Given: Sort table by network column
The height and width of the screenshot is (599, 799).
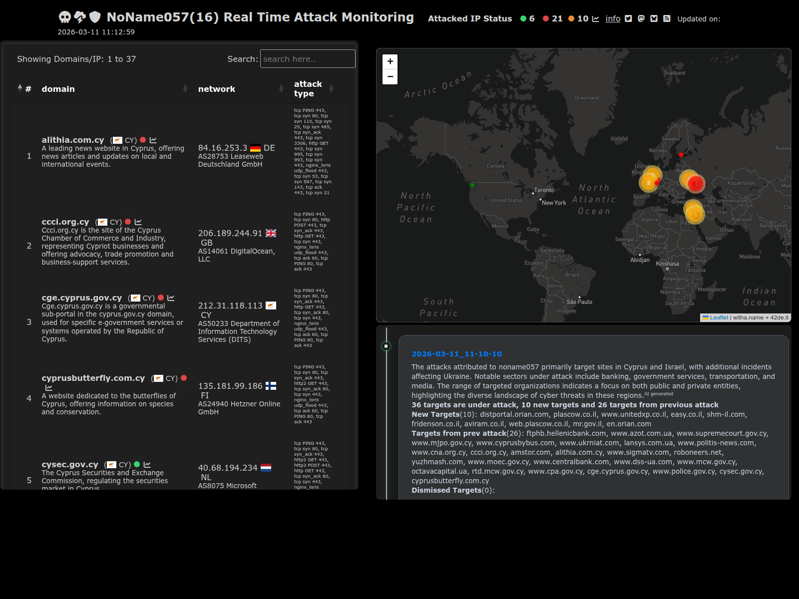Looking at the screenshot, I should point(216,89).
